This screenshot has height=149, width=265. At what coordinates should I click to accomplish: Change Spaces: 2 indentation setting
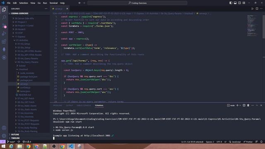coord(210,142)
